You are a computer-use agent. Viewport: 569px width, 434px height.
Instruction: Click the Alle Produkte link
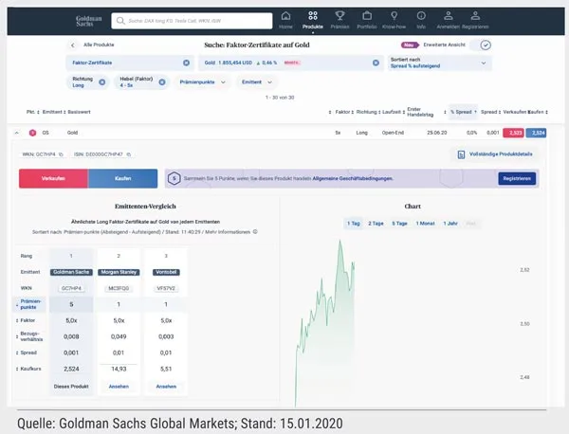pos(99,45)
